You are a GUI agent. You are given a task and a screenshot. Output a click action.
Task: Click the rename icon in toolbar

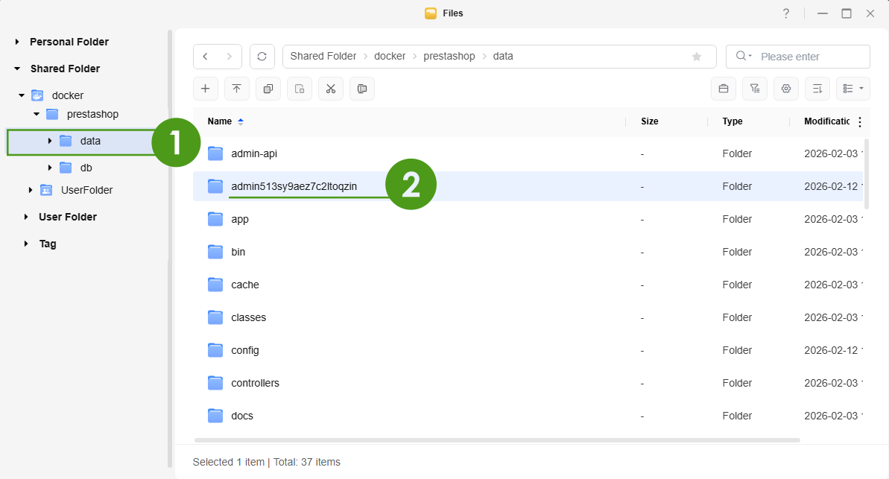tap(362, 89)
